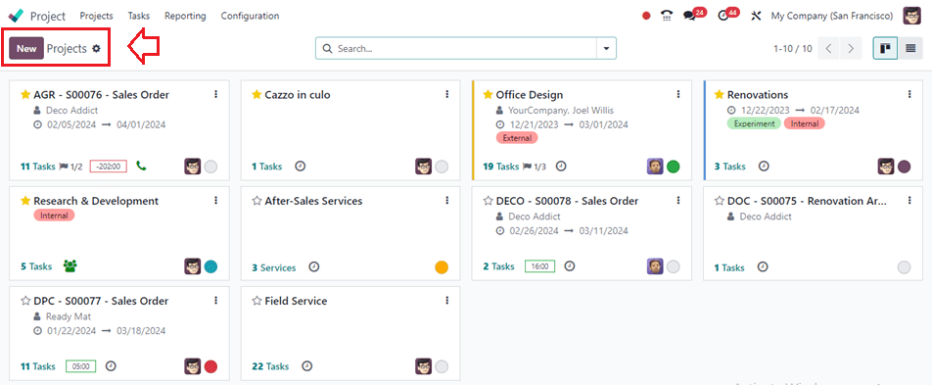Viewport: 932px width, 385px height.
Task: Open the Configuration menu
Action: [x=250, y=16]
